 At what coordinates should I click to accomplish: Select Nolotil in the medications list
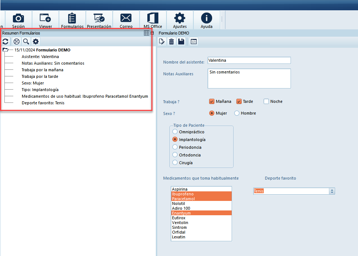(178, 203)
